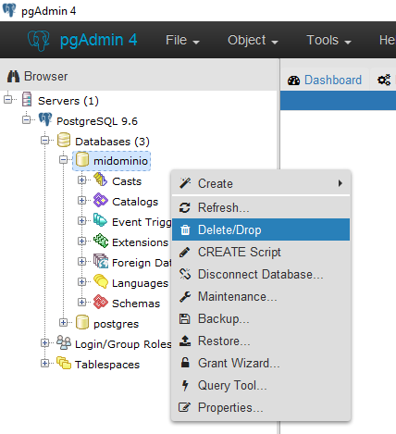Open the File menu
This screenshot has width=396, height=434.
tap(182, 40)
